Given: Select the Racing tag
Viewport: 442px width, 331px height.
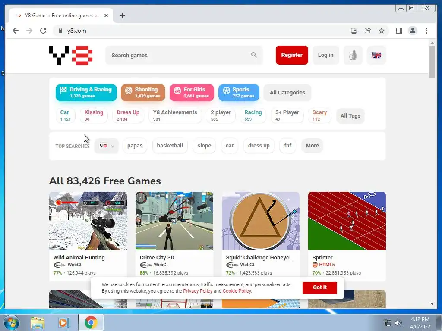Looking at the screenshot, I should [253, 116].
